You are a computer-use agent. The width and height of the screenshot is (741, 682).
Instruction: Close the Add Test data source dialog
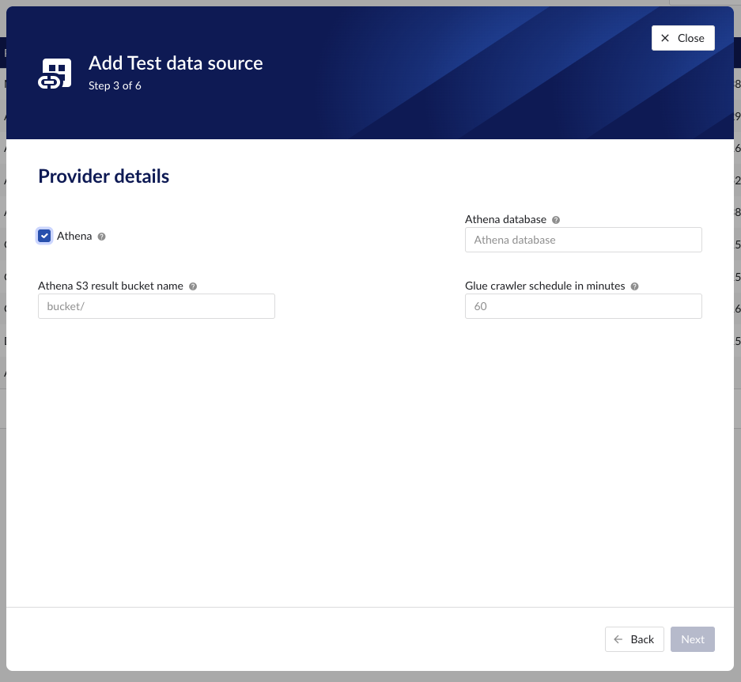coord(682,37)
